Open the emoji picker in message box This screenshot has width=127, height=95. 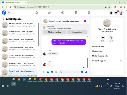[x=82, y=72]
